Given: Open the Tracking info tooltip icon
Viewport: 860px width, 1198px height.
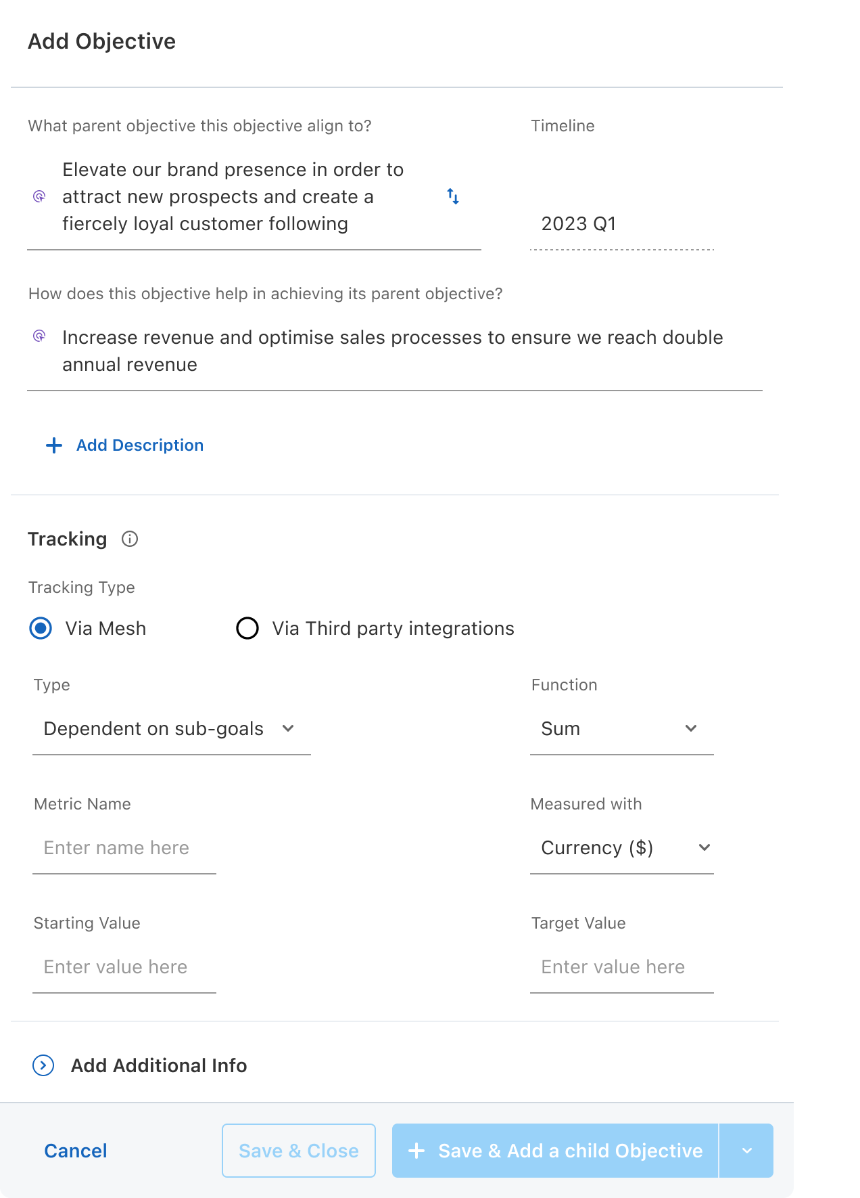Looking at the screenshot, I should click(x=130, y=539).
